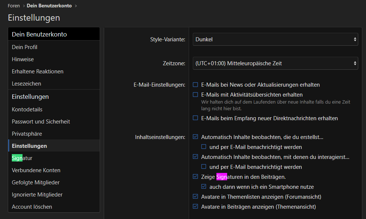Uncheck Avatare in Beiträgen anzeigen
Viewport: 366px width, 219px height.
[x=196, y=207]
